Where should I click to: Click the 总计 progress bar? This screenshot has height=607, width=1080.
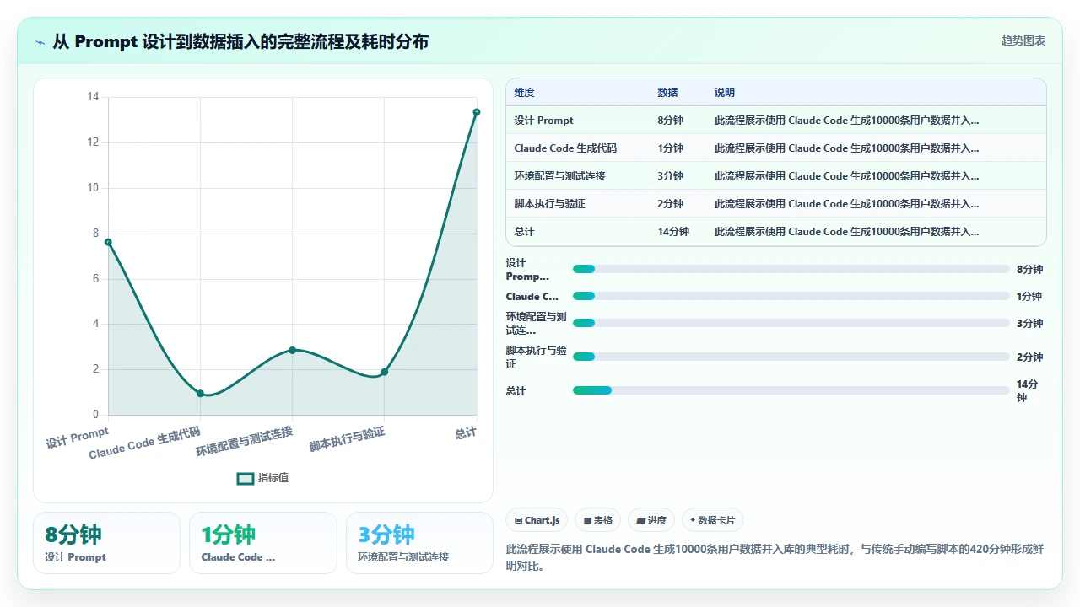[x=791, y=390]
